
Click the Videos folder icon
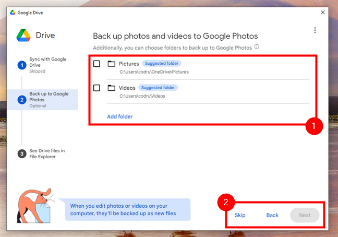[112, 88]
